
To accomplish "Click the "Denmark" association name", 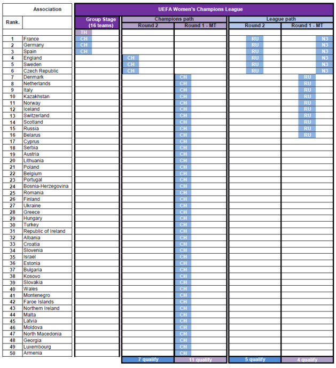I will [33, 77].
